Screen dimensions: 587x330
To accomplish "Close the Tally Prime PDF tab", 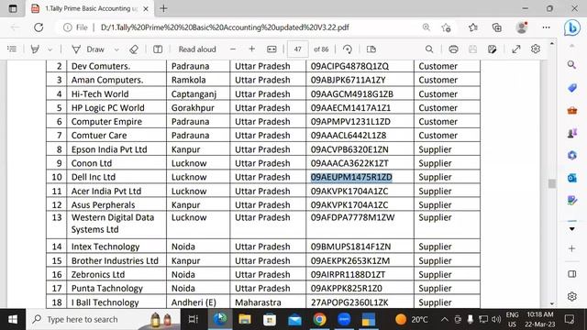I will [x=146, y=8].
